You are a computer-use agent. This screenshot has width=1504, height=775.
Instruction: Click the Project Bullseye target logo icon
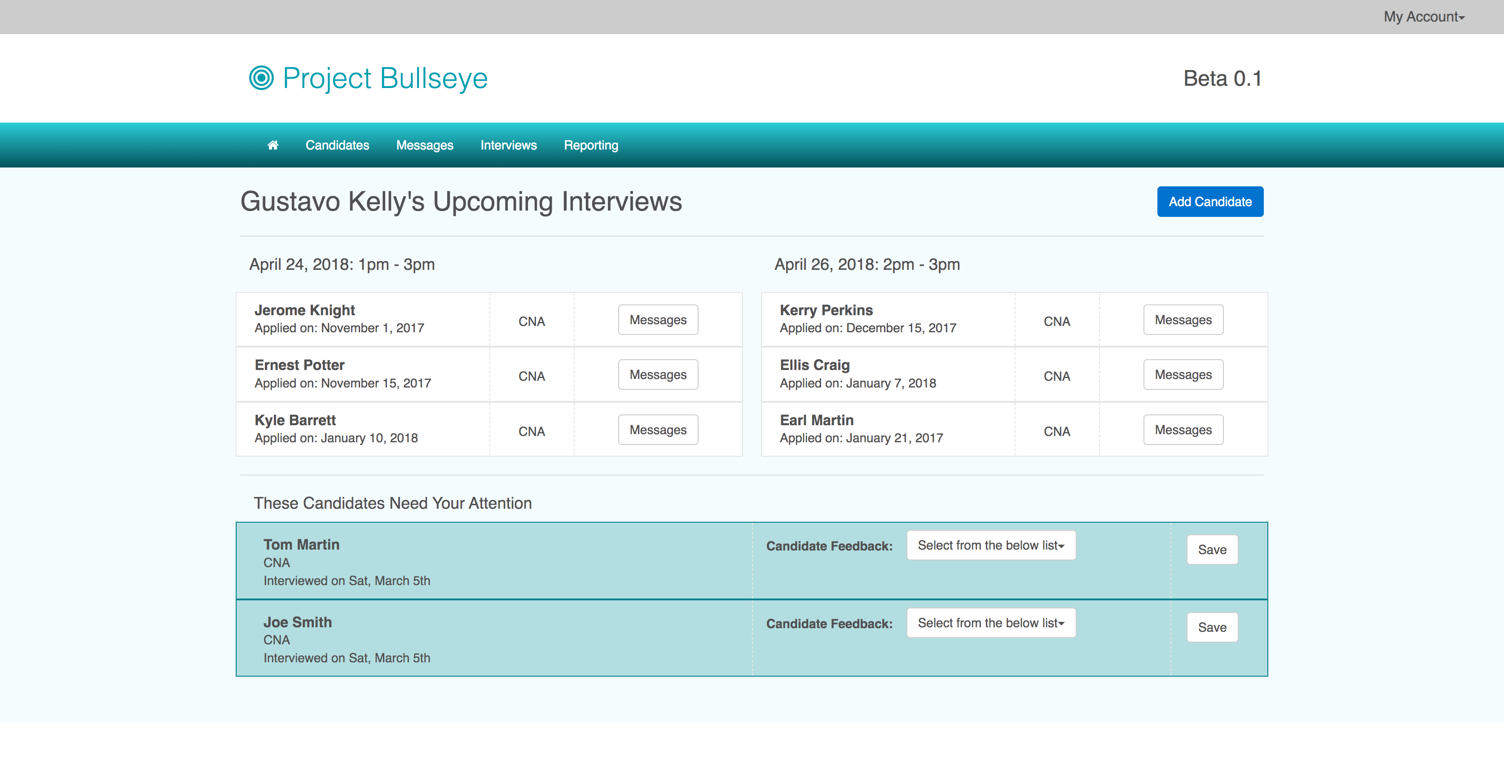click(261, 78)
